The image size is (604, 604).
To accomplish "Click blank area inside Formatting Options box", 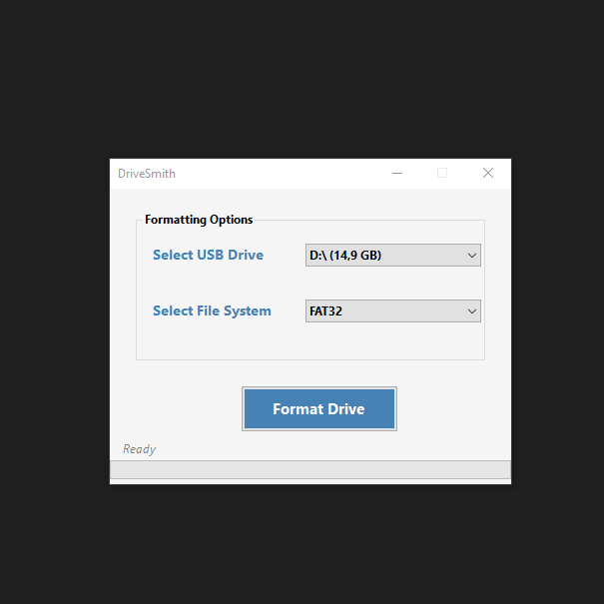I will 310,340.
